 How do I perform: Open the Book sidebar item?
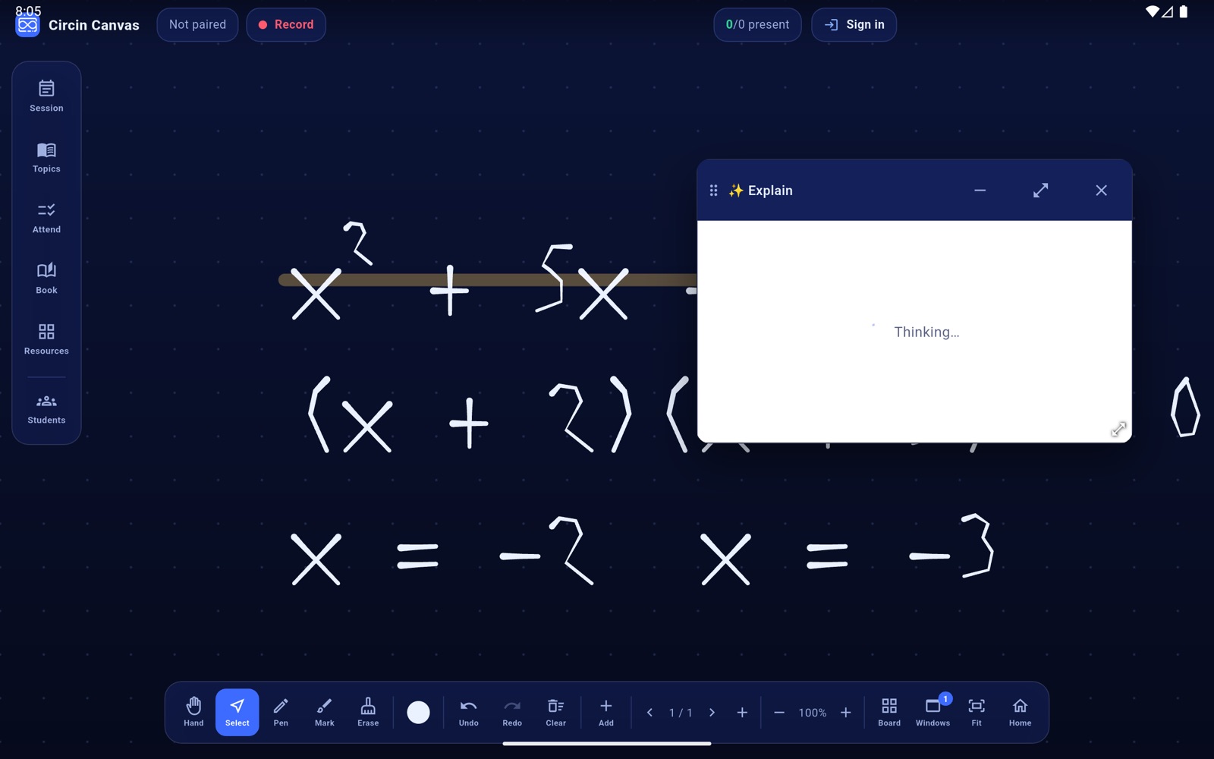click(46, 279)
